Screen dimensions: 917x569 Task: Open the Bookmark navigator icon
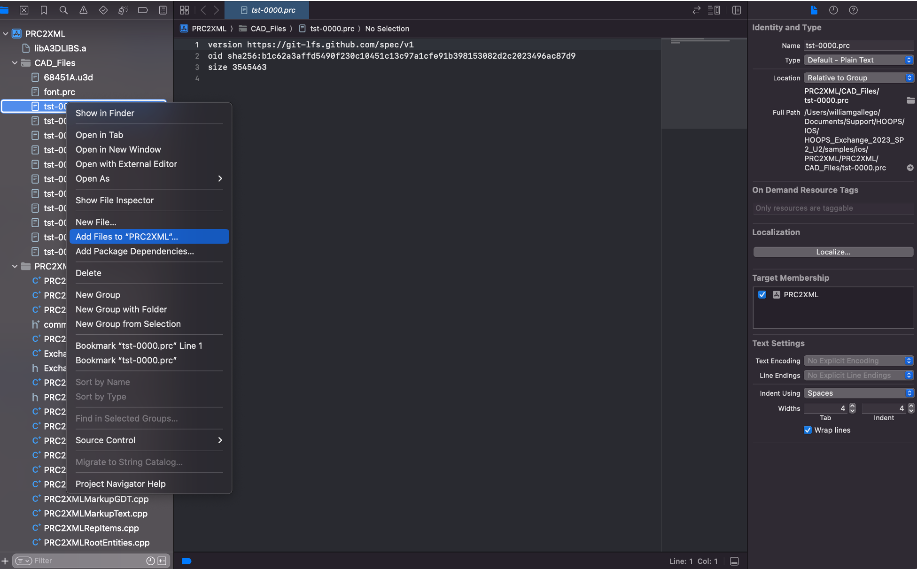point(44,10)
